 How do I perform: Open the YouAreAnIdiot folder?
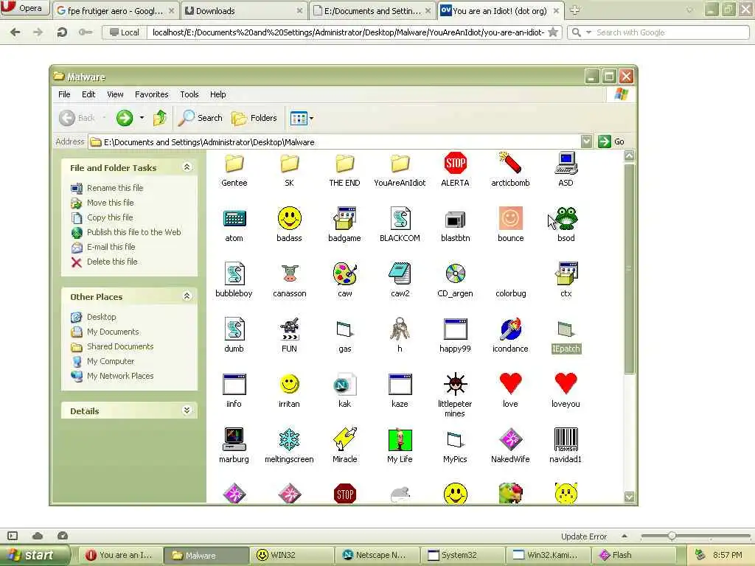(400, 164)
